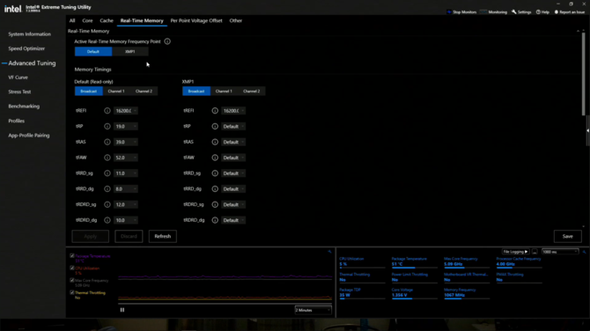590x331 pixels.
Task: Show info for Default tREFI timing
Action: (x=107, y=111)
